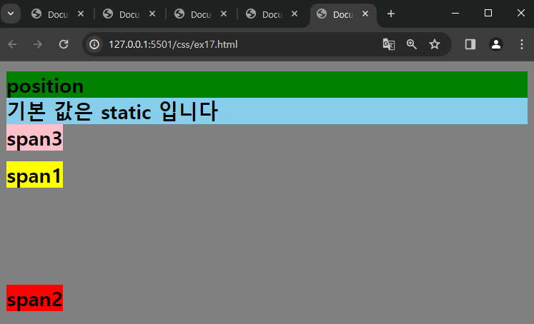Minimize the browser window
The width and height of the screenshot is (534, 324).
point(455,14)
